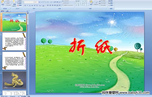This screenshot has height=97, width=152.
Task: Switch to the Slides pane tab
Action: (3, 11)
